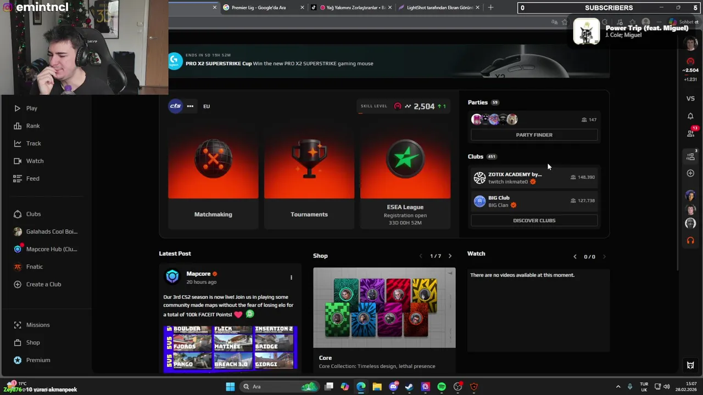Open Mapcore profile from latest post
Screen dimensions: 703x395
coord(198,274)
